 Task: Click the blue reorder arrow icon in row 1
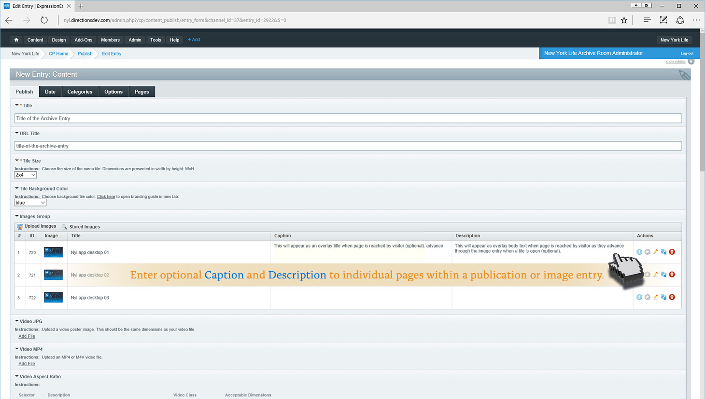tap(639, 252)
